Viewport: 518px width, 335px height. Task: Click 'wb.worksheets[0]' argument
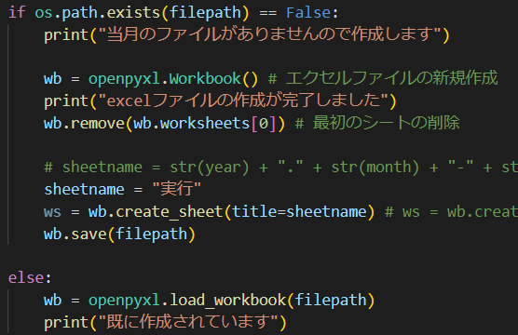pos(205,124)
